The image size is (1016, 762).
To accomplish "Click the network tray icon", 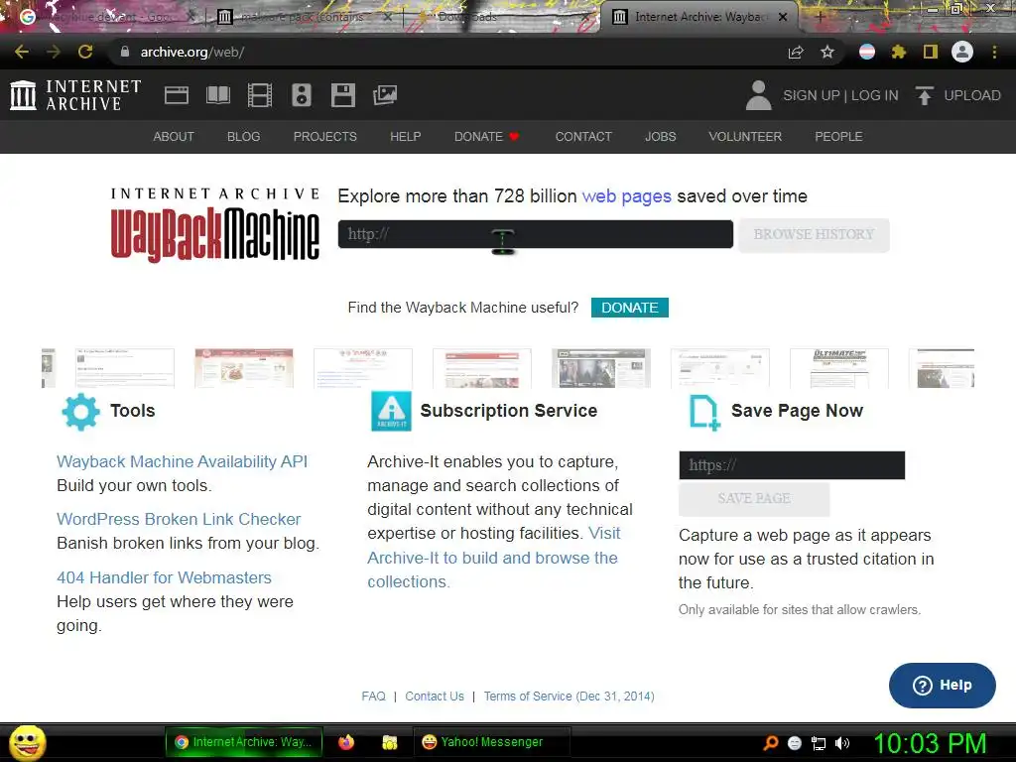I will pos(819,743).
